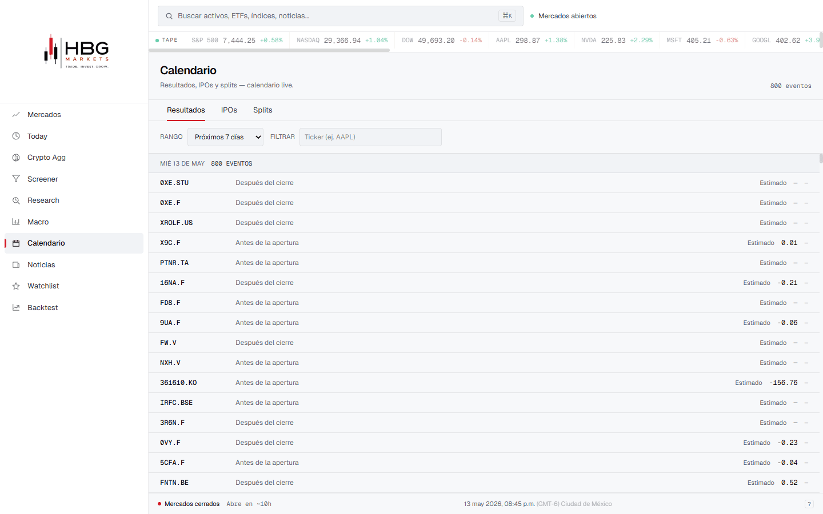Click the 9UA.F ticker
823x514 pixels.
(170, 323)
